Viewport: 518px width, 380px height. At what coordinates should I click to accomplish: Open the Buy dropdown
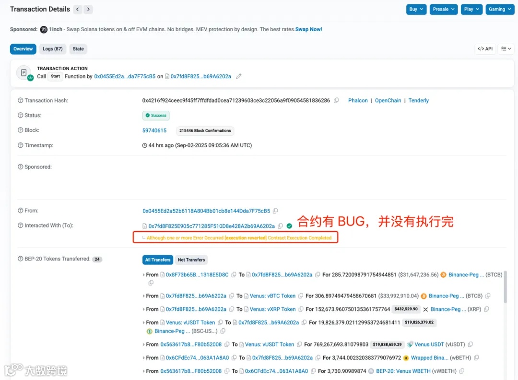(x=416, y=9)
